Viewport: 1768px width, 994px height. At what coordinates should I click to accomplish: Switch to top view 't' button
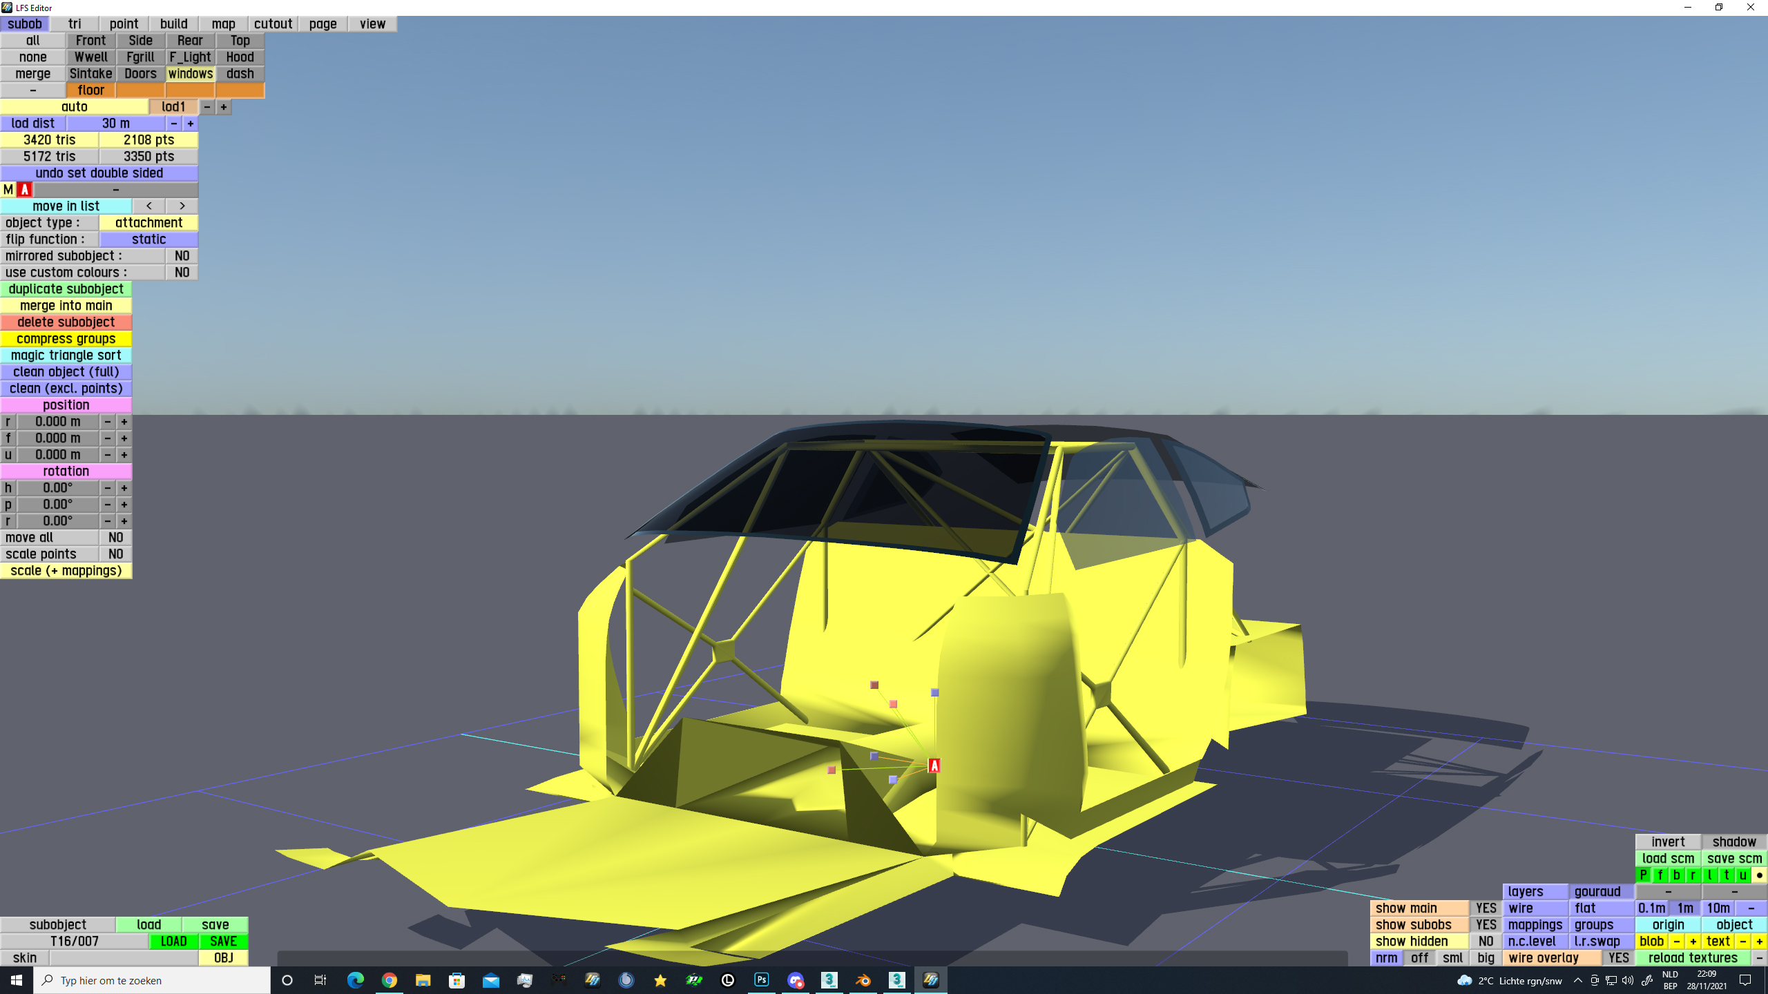click(x=1726, y=875)
